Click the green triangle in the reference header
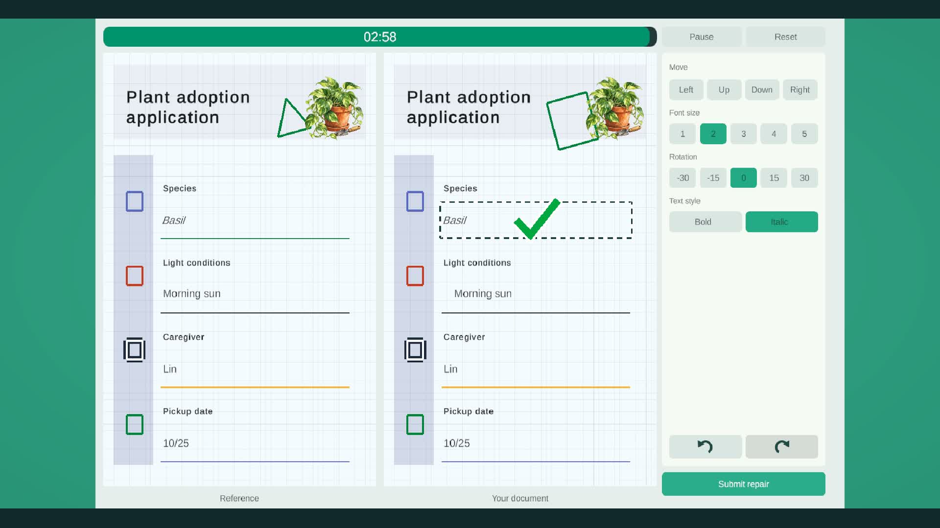 pyautogui.click(x=294, y=119)
